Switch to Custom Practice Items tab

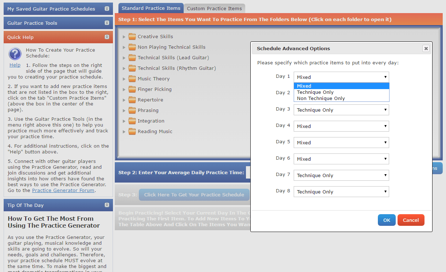click(x=214, y=8)
